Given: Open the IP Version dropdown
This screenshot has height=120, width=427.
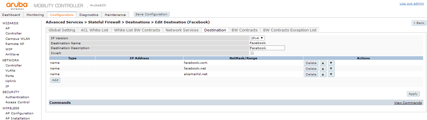Looking at the screenshot, I should pos(257,38).
